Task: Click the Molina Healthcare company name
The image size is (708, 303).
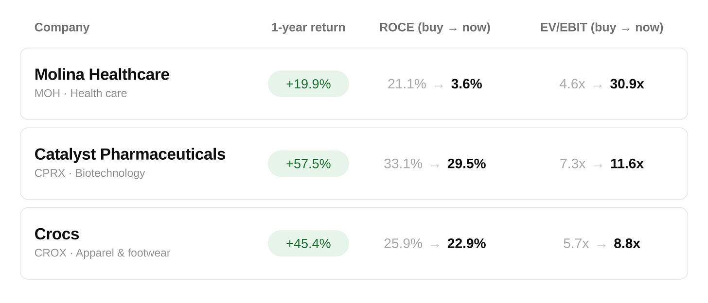Action: 102,74
